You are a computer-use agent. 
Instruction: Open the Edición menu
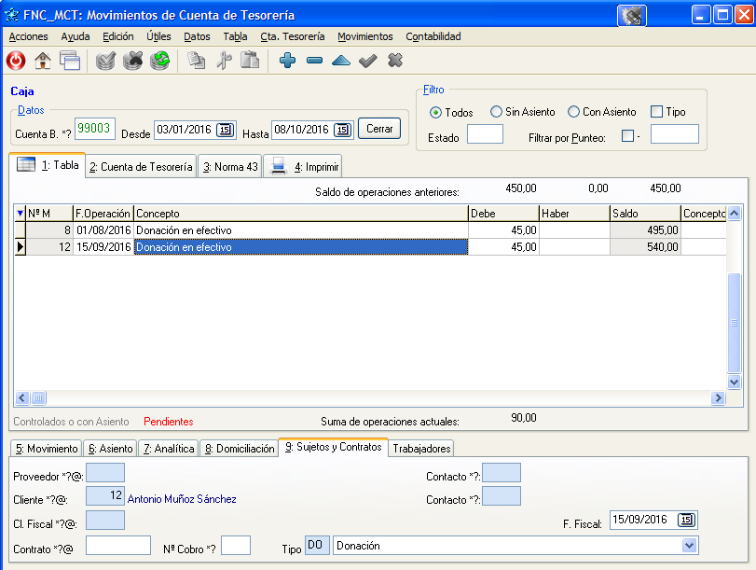coord(118,36)
